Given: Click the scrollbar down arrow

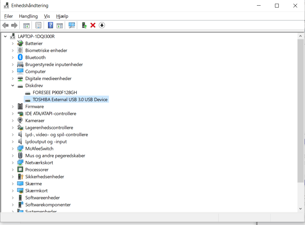Looking at the screenshot, I should pyautogui.click(x=301, y=209).
